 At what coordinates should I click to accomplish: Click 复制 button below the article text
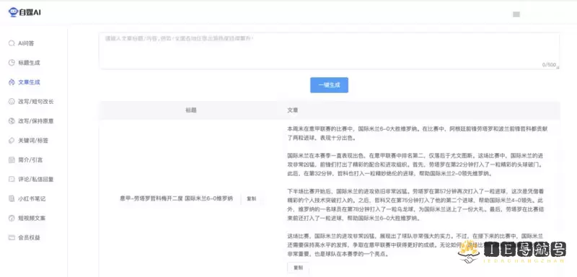(298, 268)
